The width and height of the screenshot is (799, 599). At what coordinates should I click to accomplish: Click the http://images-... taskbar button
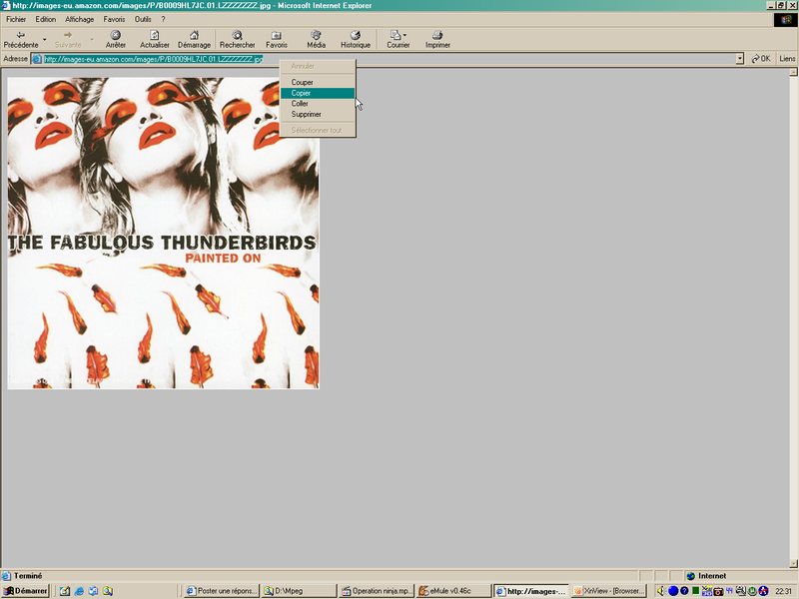tap(531, 591)
